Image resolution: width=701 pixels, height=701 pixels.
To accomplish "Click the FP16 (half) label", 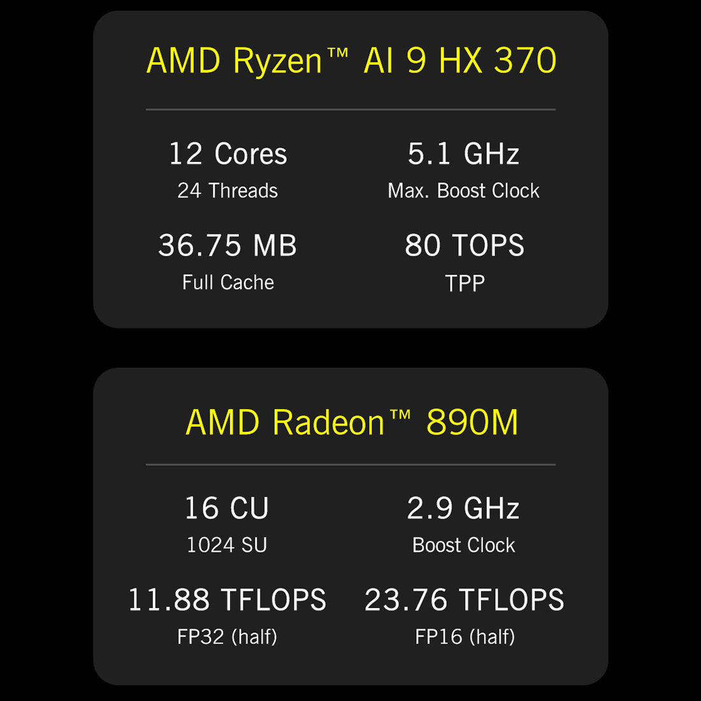I will coord(465,637).
